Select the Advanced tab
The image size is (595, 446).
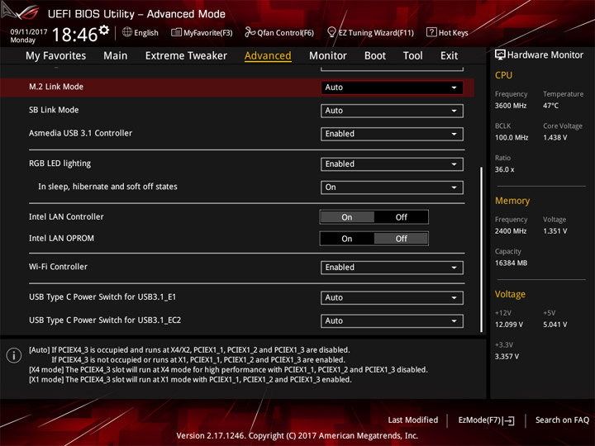pos(268,56)
